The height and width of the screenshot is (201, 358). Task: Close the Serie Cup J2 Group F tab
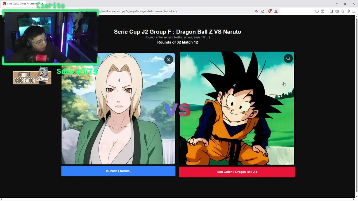pyautogui.click(x=43, y=4)
